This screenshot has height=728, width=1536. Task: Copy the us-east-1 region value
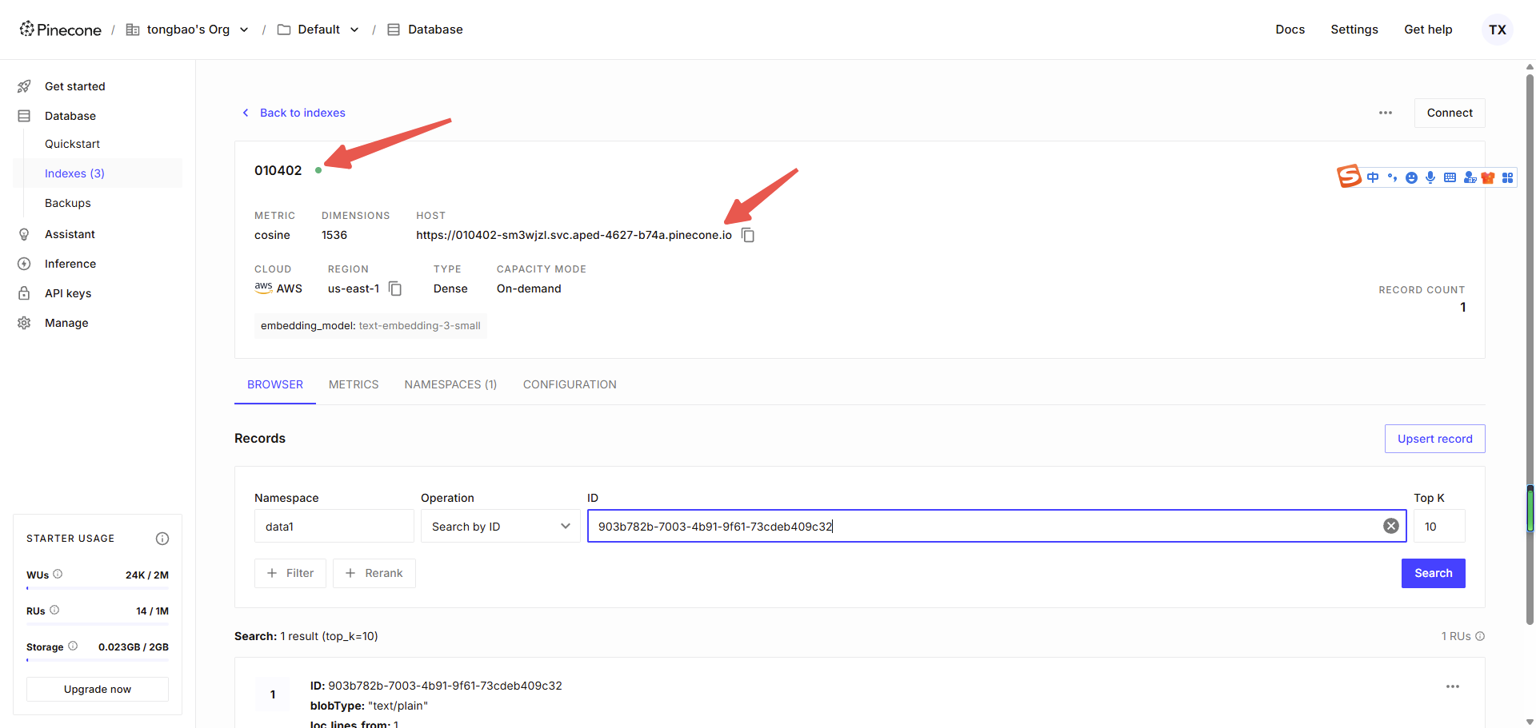click(x=395, y=288)
